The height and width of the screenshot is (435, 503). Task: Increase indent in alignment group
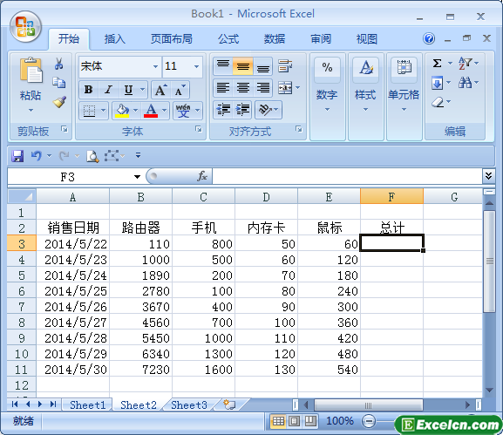(243, 109)
